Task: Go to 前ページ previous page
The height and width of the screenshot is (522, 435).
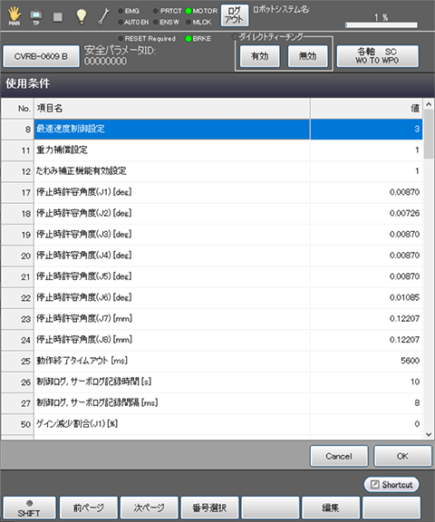Action: 89,507
